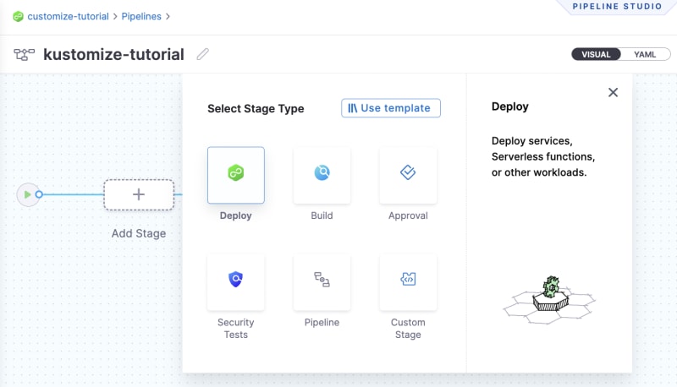Click the Custom Stage label text
The height and width of the screenshot is (387, 677).
point(408,329)
